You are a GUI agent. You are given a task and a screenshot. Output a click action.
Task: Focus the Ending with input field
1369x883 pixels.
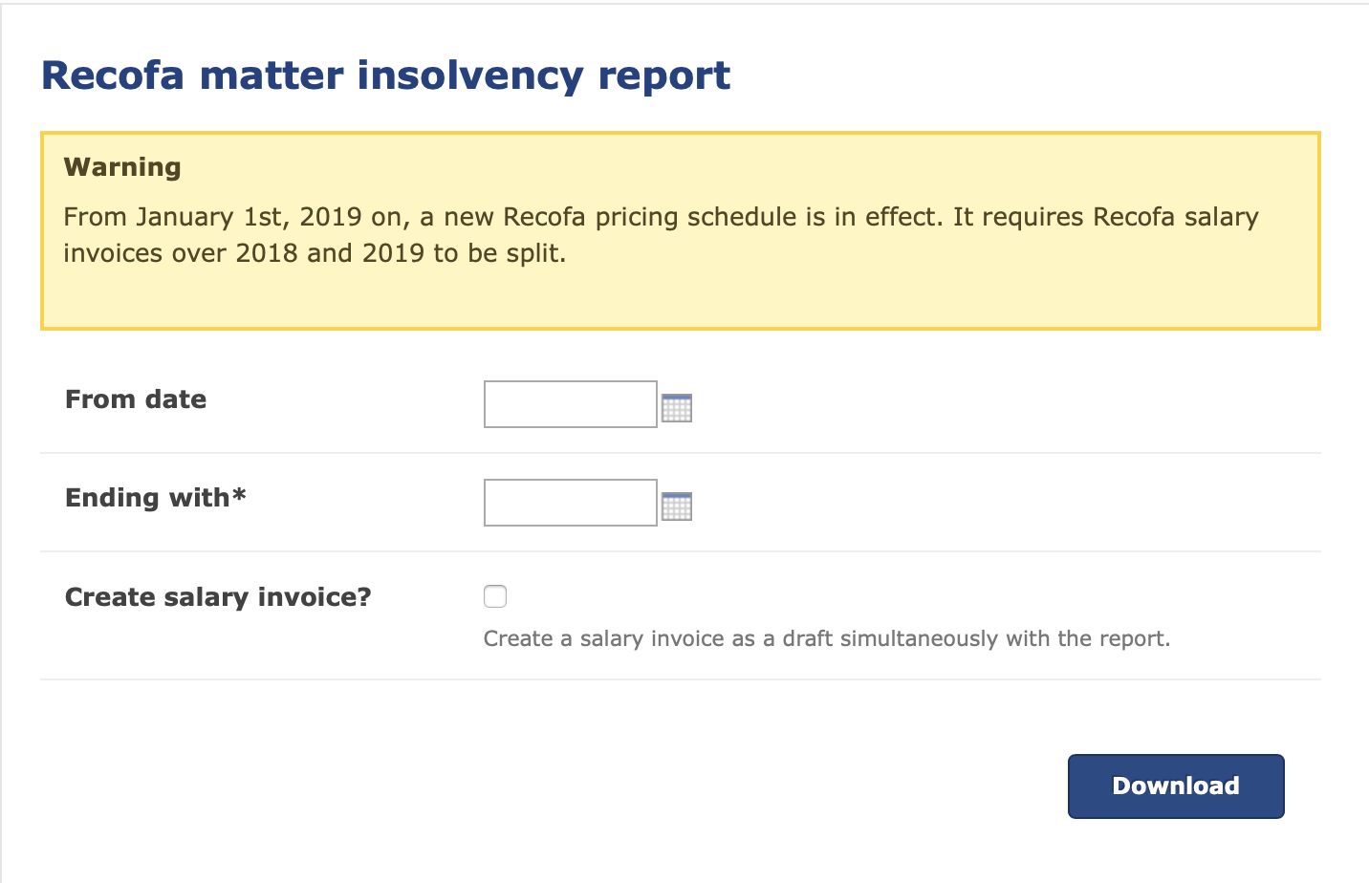571,503
